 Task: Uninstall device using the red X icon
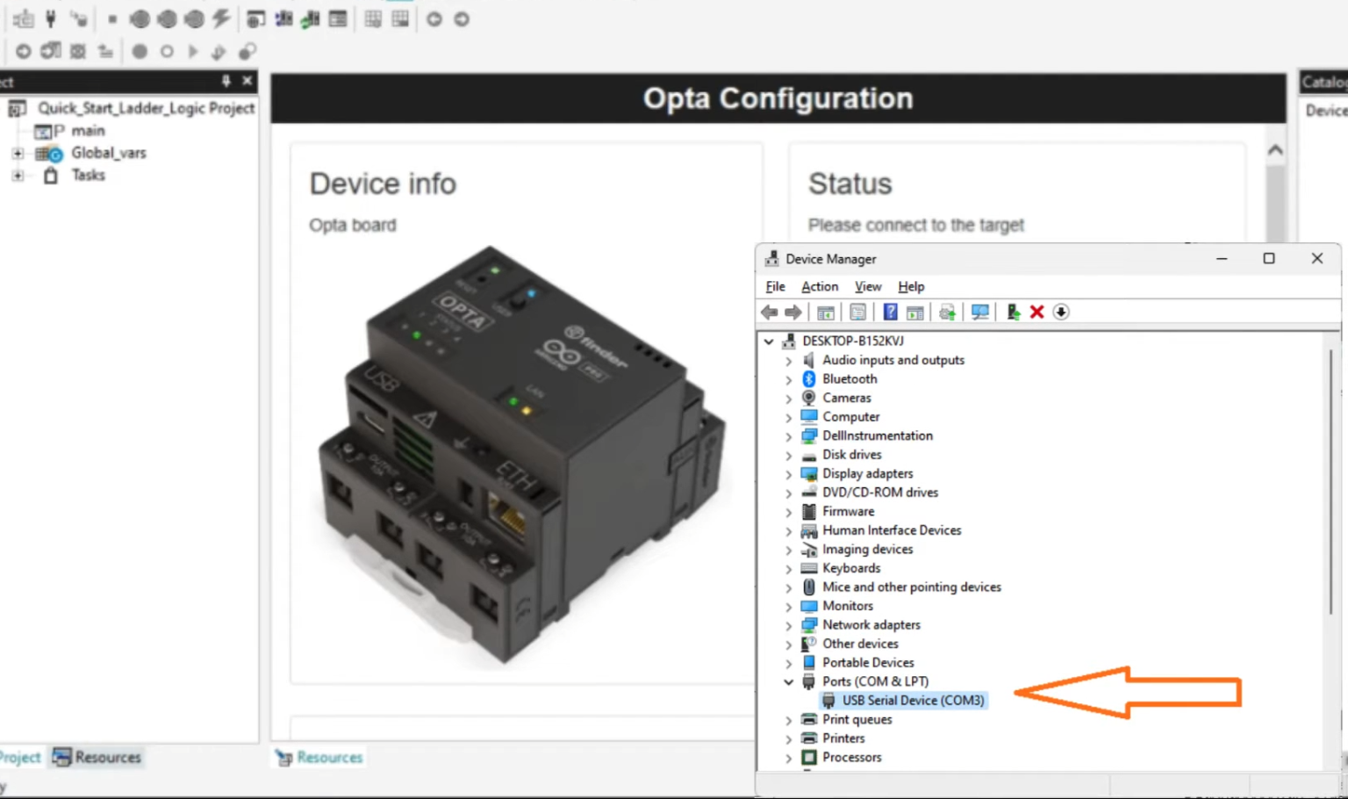pyautogui.click(x=1036, y=312)
